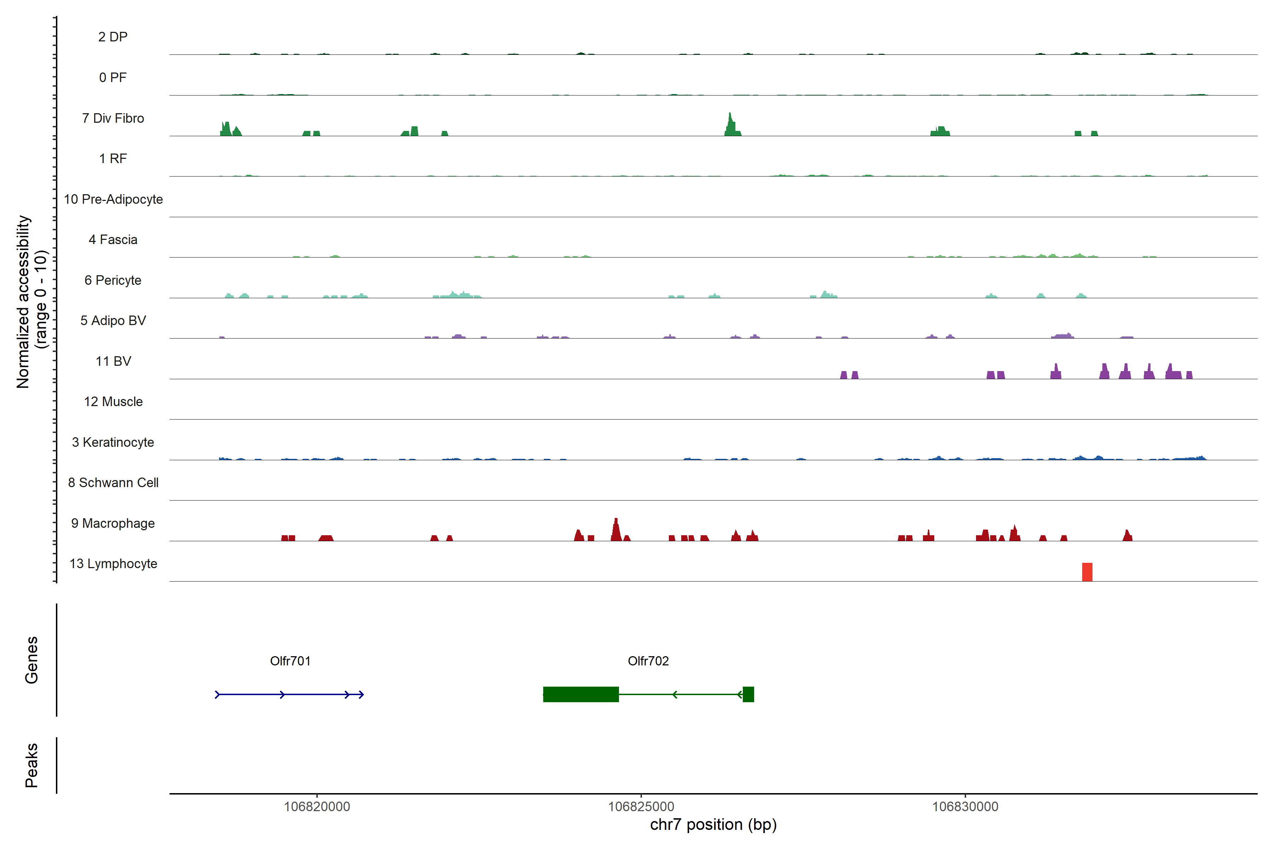Click the 106820000 axis tick label
The height and width of the screenshot is (849, 1274).
[317, 806]
